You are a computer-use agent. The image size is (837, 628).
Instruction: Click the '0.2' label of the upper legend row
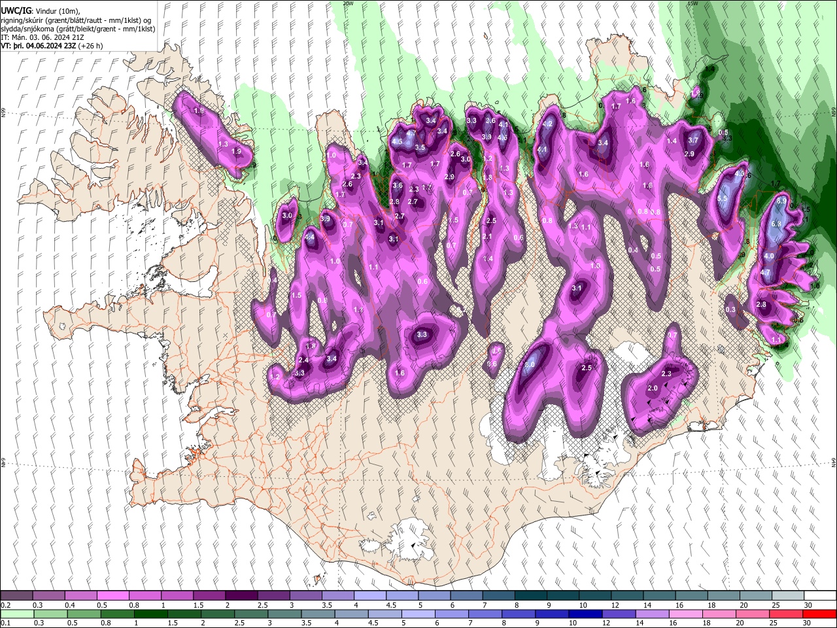5,605
